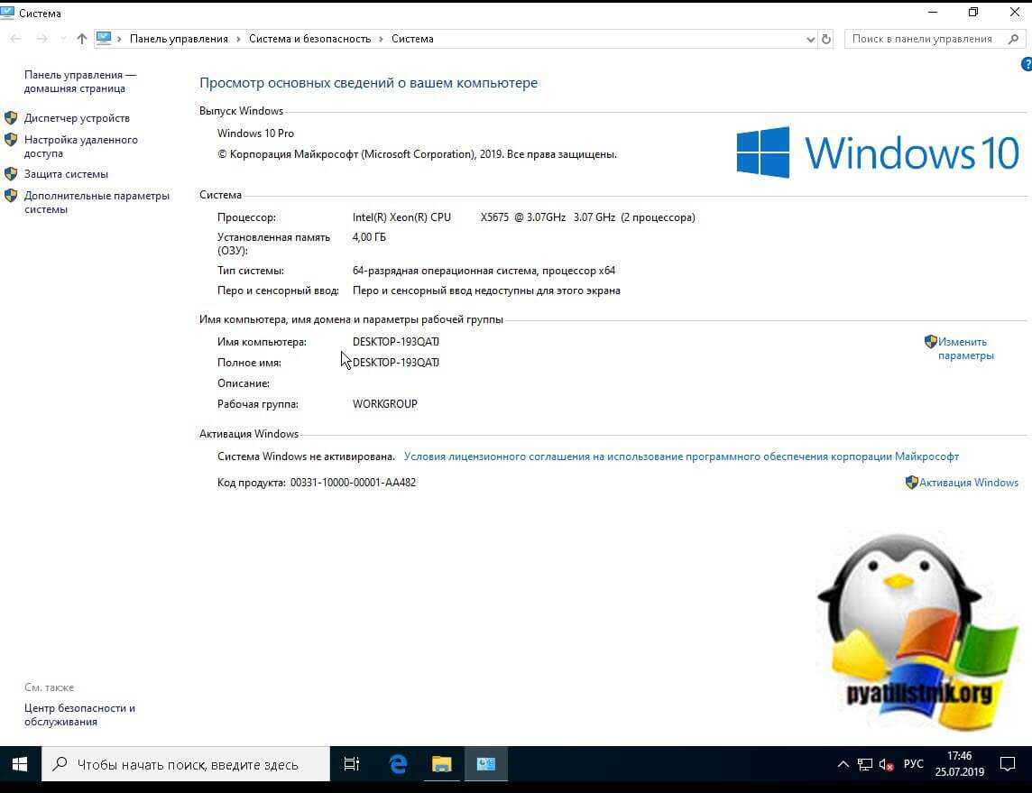Viewport: 1032px width, 793px height.
Task: Click 'Активация Windows' link
Action: pyautogui.click(x=968, y=483)
